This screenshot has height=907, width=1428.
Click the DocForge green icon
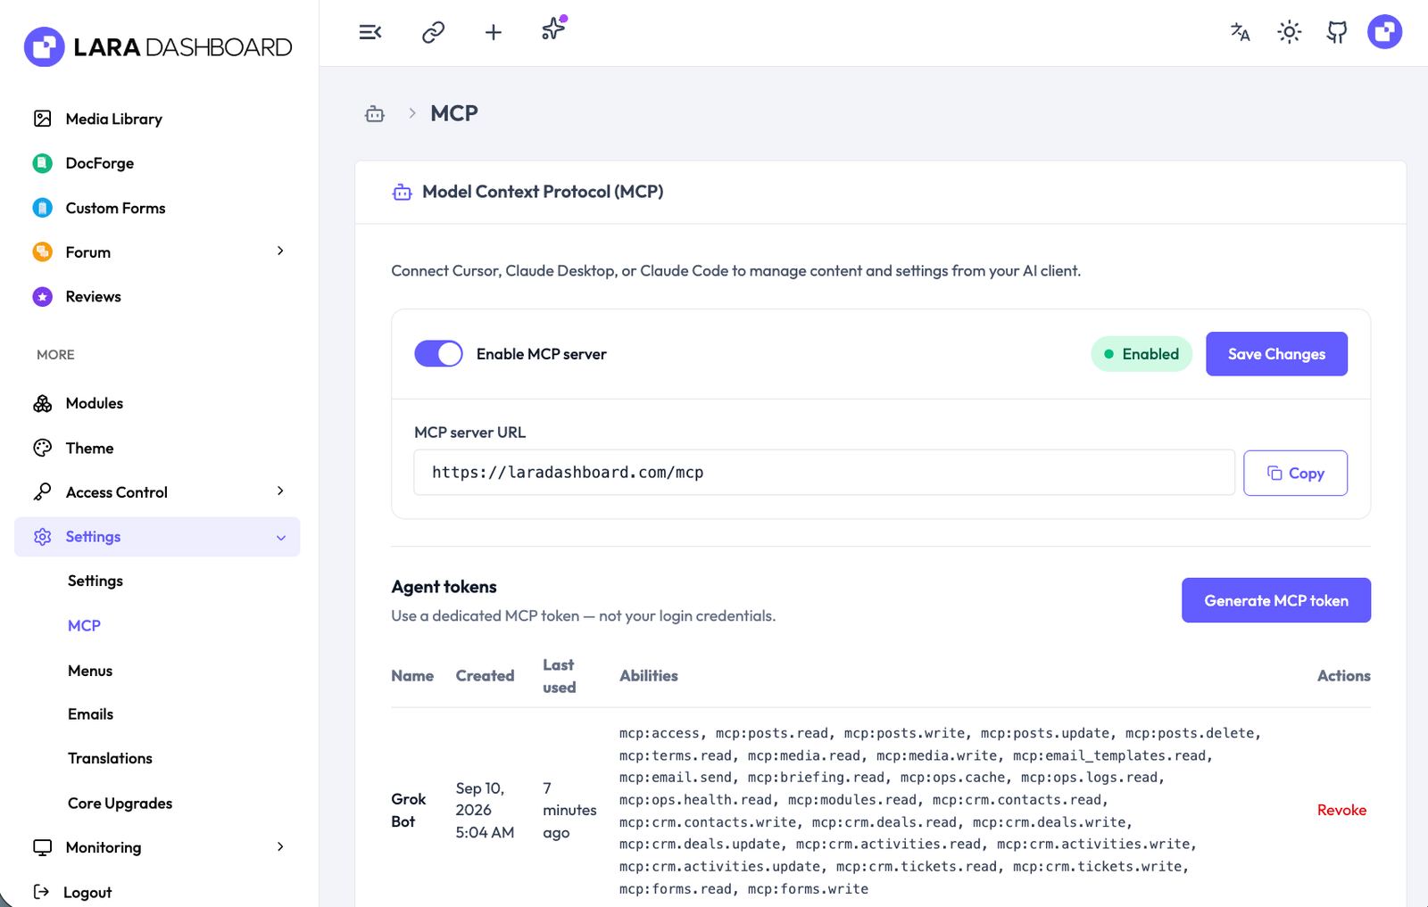click(x=42, y=163)
